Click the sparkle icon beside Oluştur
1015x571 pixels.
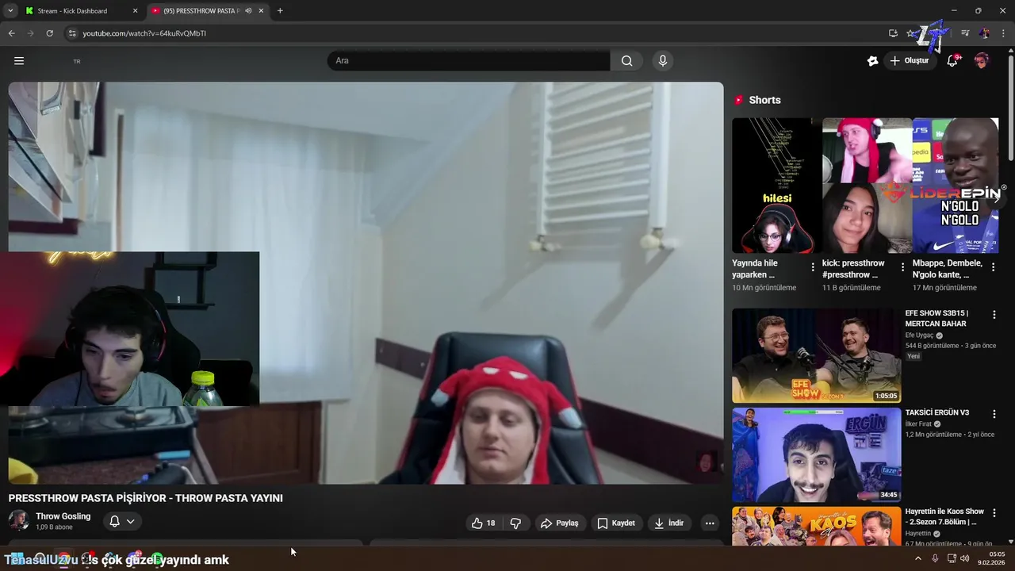(x=872, y=61)
